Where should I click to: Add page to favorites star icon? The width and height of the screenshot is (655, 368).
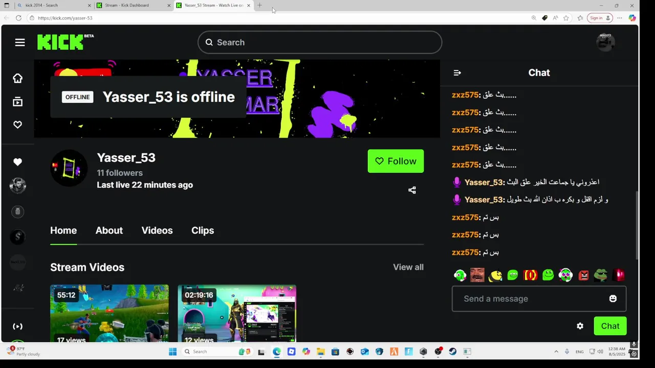click(x=566, y=18)
